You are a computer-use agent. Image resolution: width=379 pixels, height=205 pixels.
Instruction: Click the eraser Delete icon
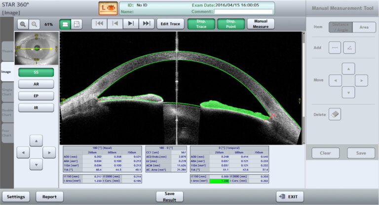pos(335,114)
